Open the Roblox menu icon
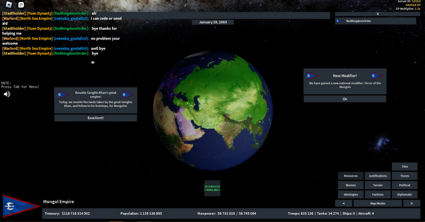 9,5
